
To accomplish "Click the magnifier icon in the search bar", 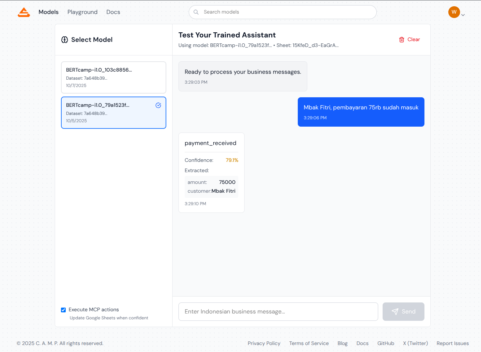I will coord(196,12).
